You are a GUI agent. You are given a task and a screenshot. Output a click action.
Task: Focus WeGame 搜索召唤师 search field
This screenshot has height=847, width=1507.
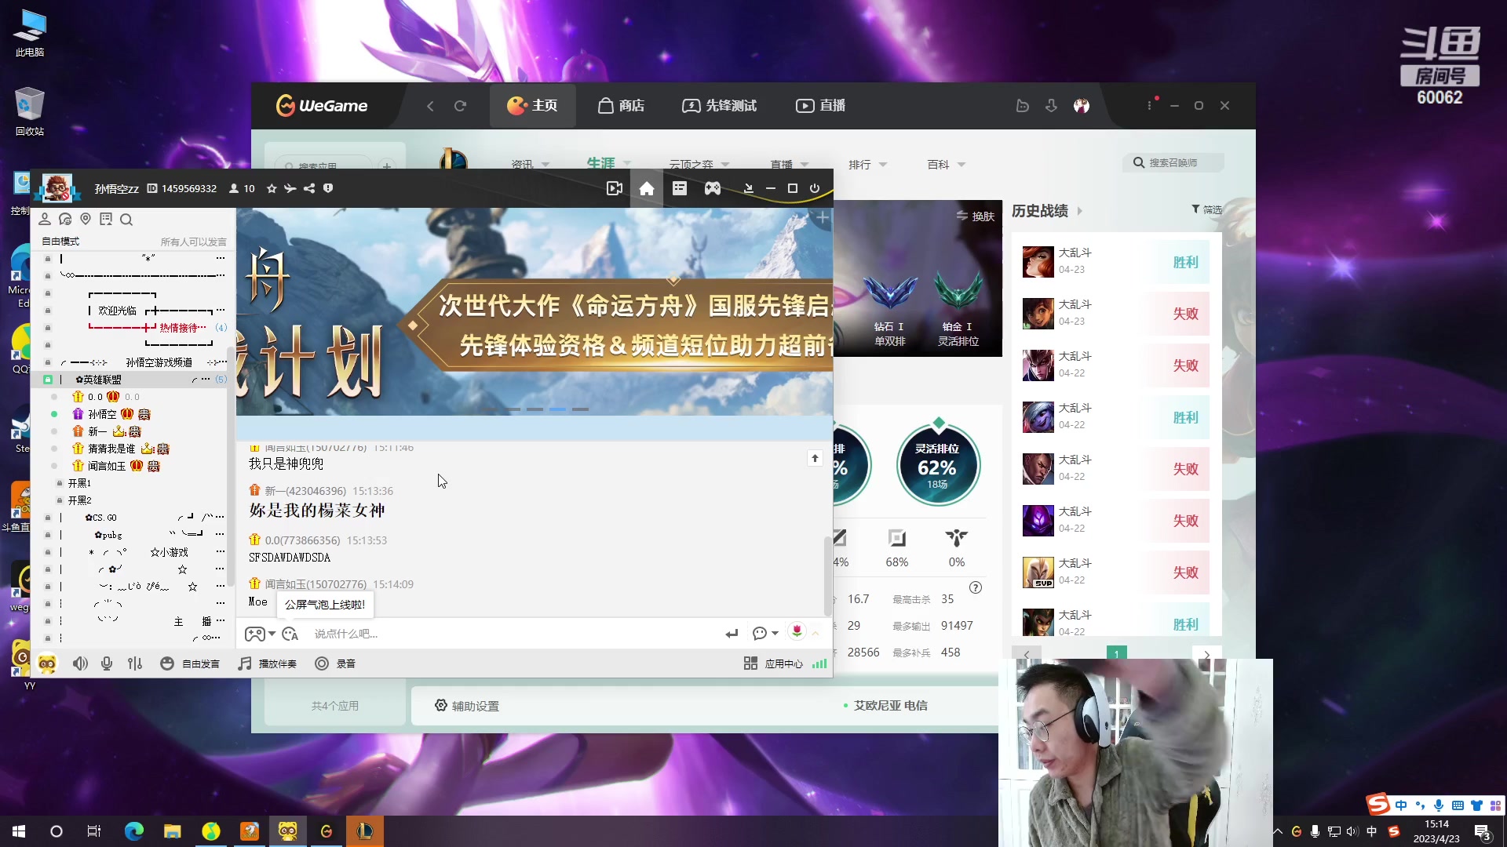[1173, 163]
